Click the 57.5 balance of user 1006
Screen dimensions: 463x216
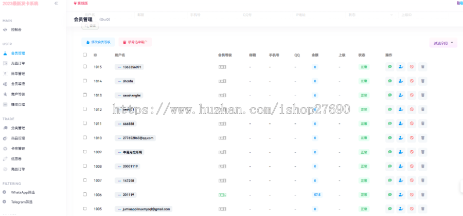click(x=317, y=195)
